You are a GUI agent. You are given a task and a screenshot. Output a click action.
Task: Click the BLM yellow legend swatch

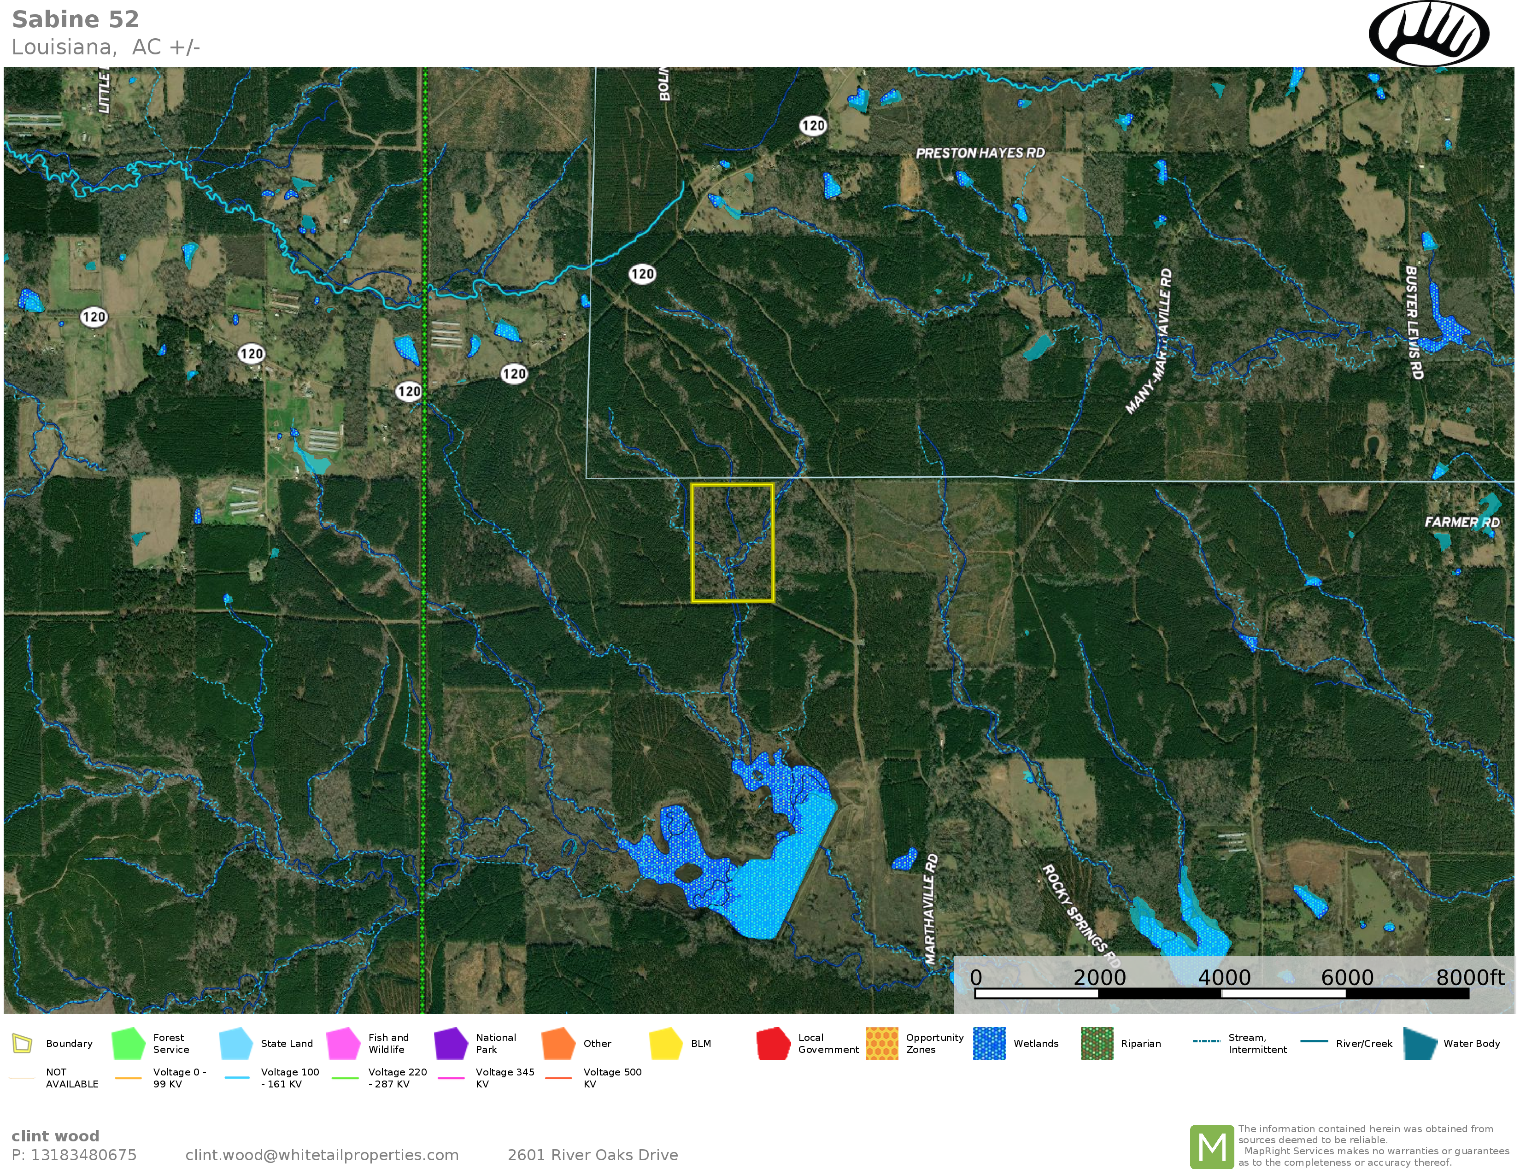point(665,1043)
